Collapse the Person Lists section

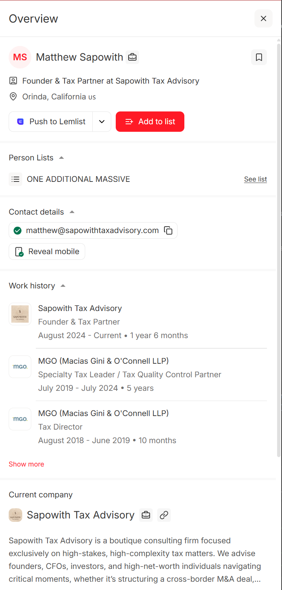tap(61, 158)
